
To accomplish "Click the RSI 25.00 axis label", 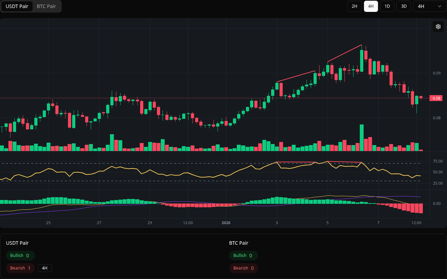I will point(438,183).
